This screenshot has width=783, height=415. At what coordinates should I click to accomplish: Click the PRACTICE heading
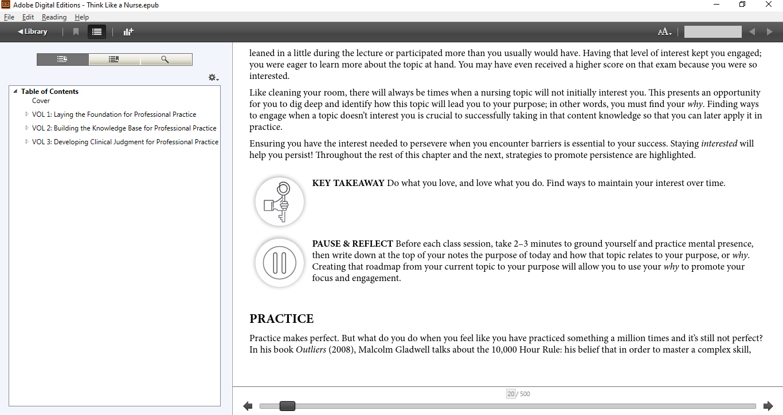[x=281, y=319]
